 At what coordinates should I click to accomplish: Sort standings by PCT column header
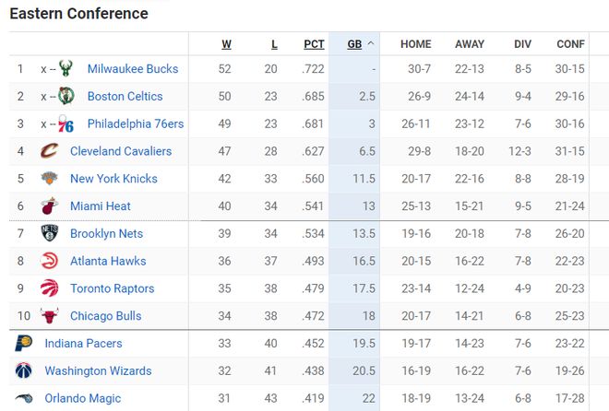[x=314, y=44]
